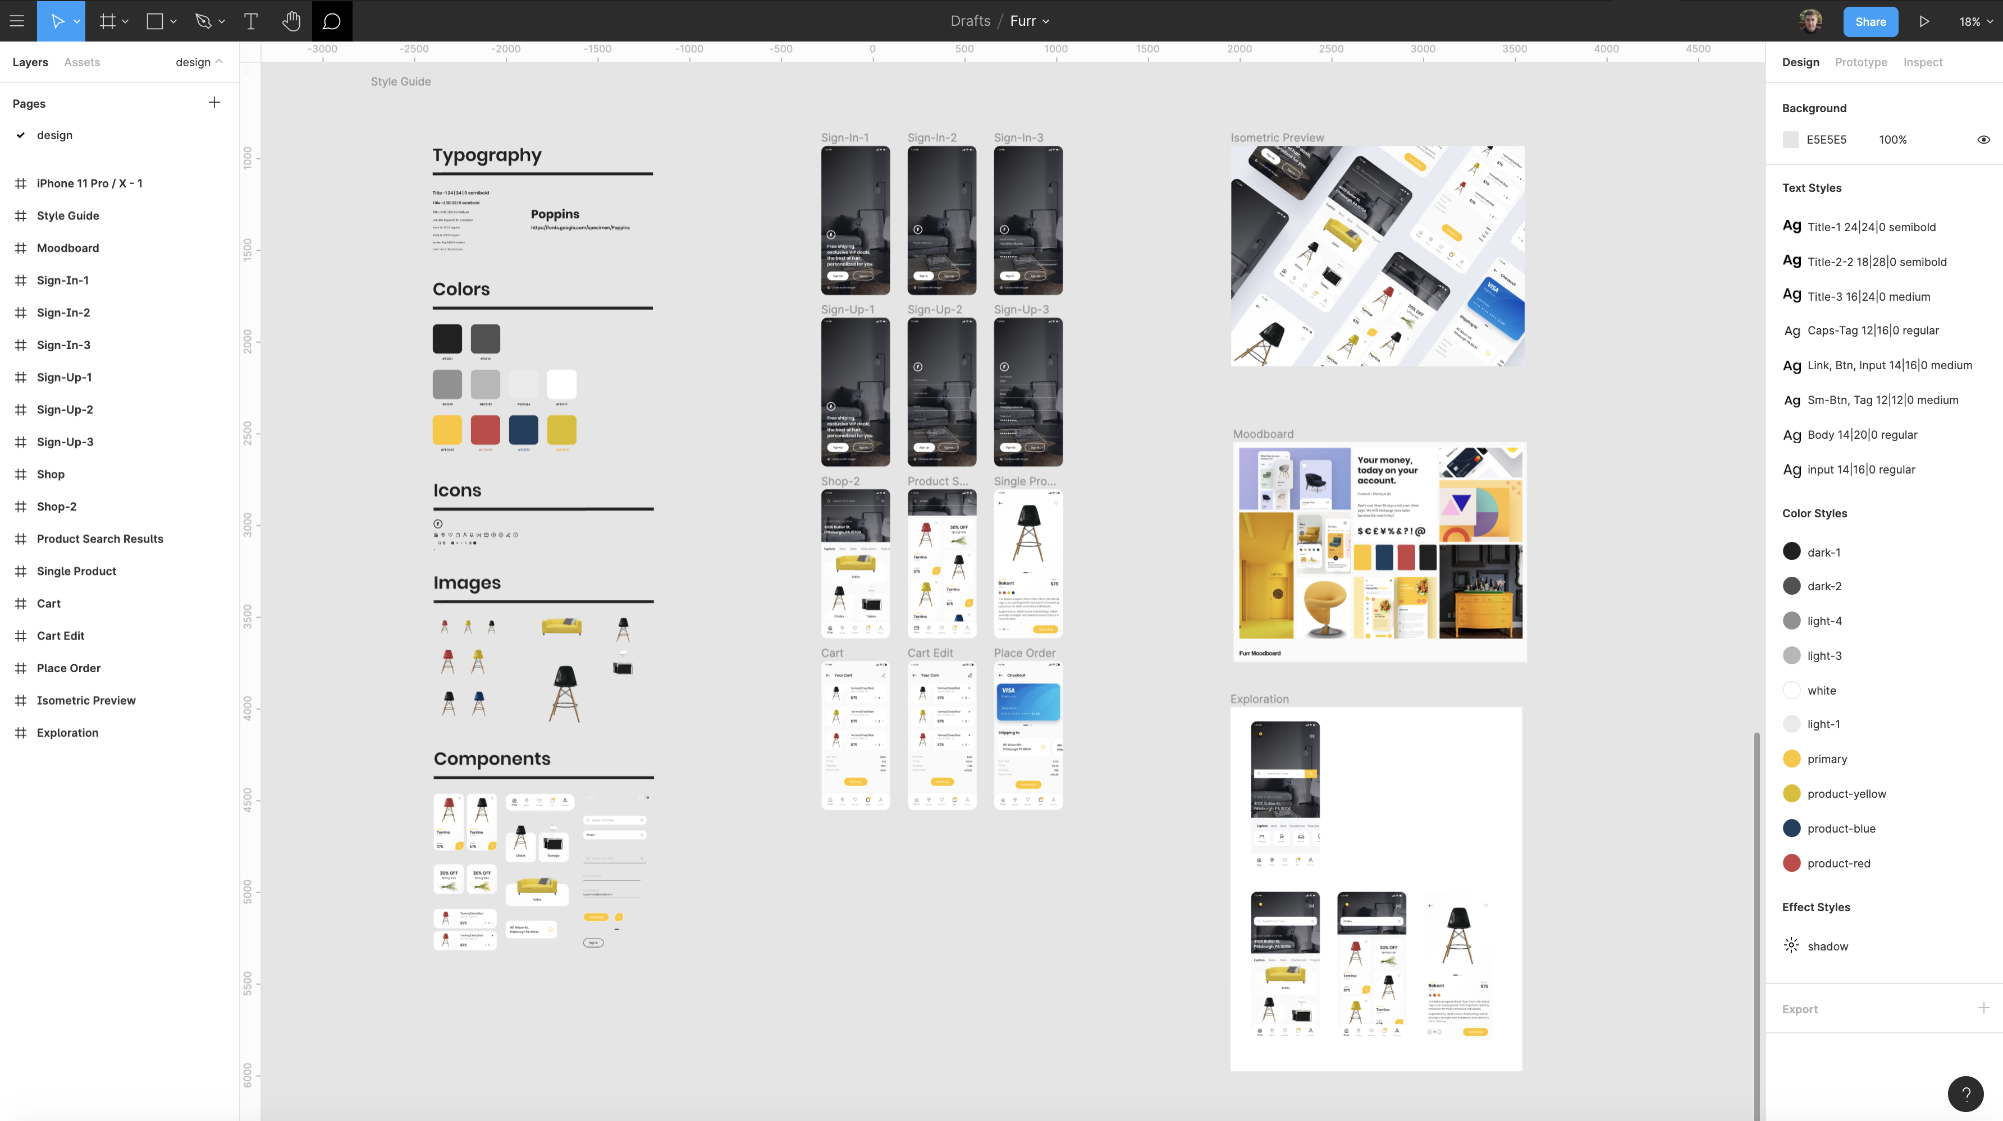Select the Pen tool

(204, 21)
